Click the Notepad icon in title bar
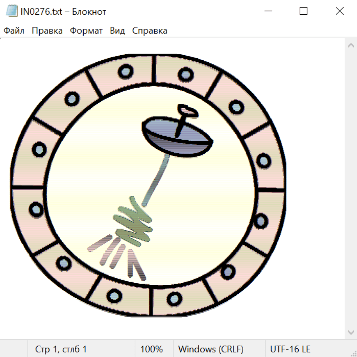 12,12
